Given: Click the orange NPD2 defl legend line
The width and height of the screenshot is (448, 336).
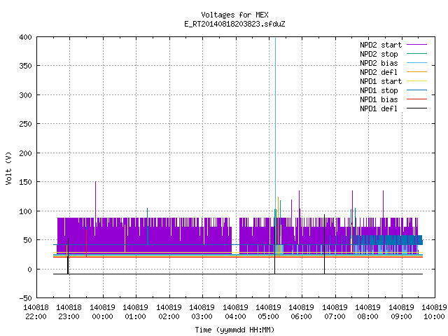Looking at the screenshot, I should coord(417,72).
